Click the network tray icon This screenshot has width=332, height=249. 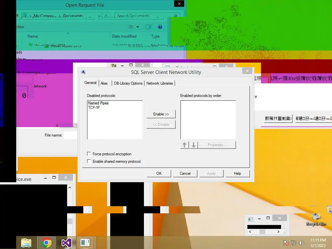click(294, 243)
